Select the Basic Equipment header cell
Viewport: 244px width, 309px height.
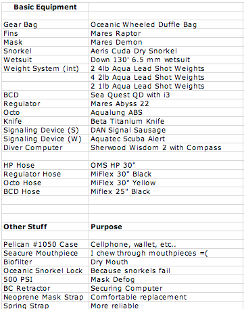(45, 7)
